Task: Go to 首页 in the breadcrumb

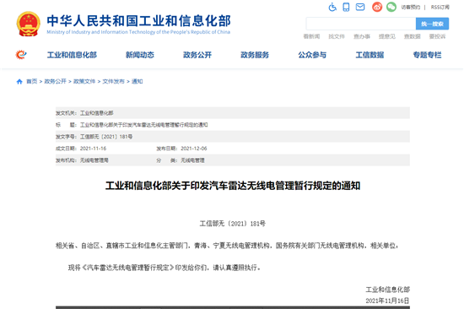Action: click(x=32, y=82)
